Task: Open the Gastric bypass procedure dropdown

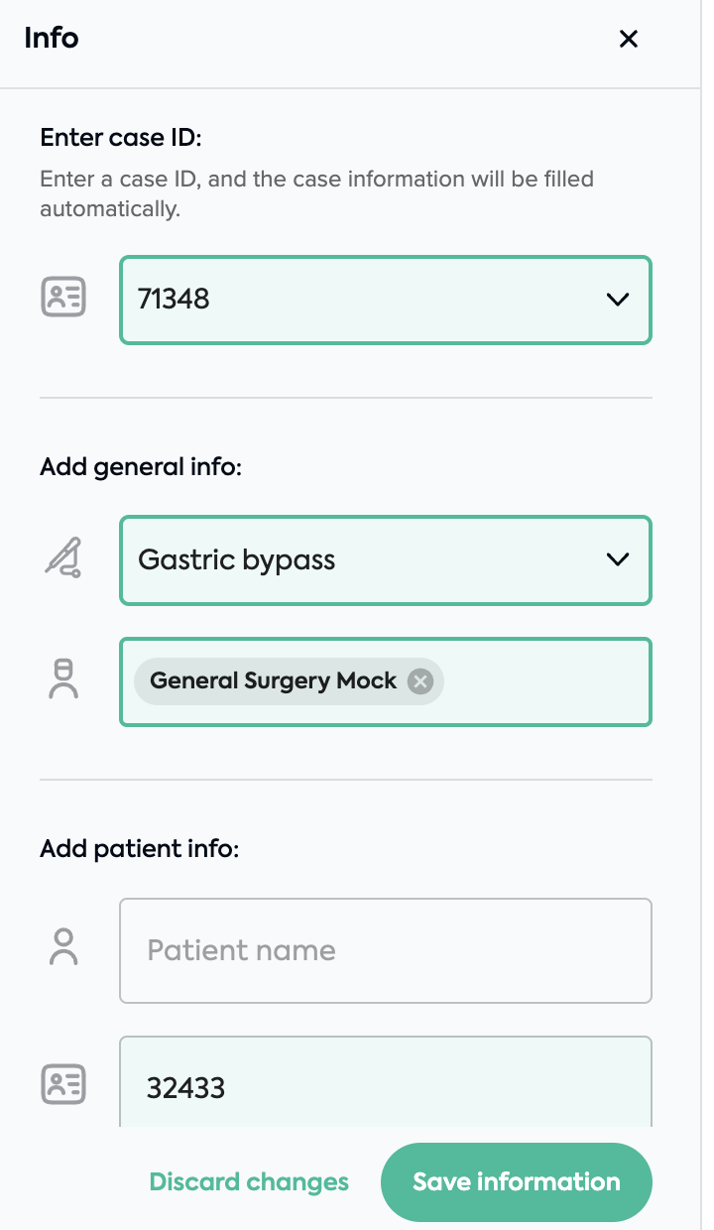Action: click(x=386, y=560)
